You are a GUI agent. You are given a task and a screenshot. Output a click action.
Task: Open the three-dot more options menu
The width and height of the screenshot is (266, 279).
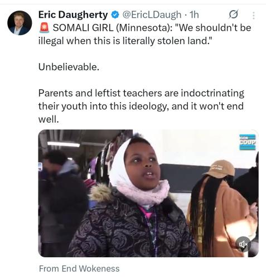coord(253,16)
